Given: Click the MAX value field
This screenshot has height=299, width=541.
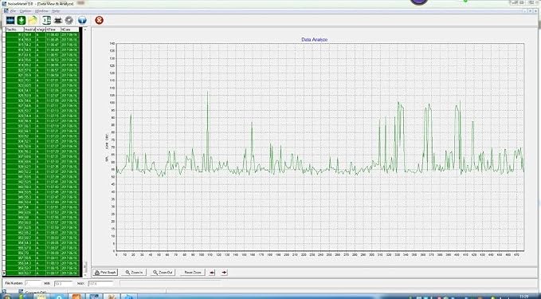Looking at the screenshot, I should (x=100, y=284).
